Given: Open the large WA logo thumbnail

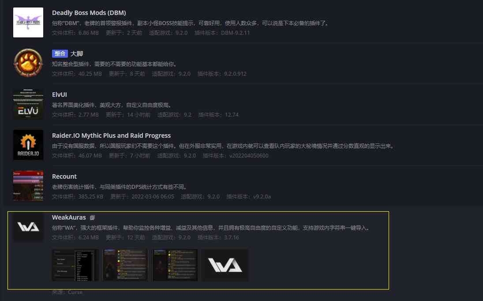Looking at the screenshot, I should 225,265.
